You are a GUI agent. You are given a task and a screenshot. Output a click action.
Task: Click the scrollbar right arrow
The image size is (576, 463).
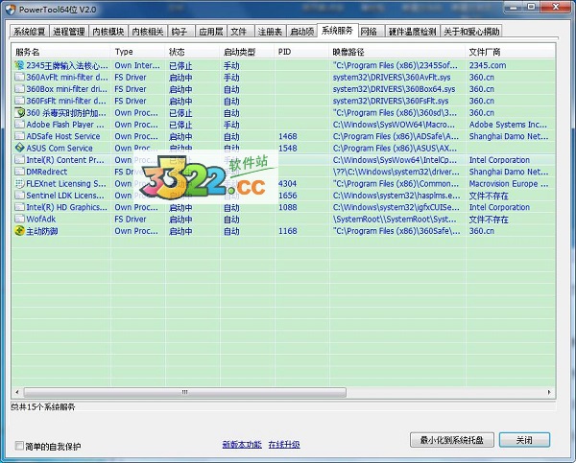pos(549,393)
